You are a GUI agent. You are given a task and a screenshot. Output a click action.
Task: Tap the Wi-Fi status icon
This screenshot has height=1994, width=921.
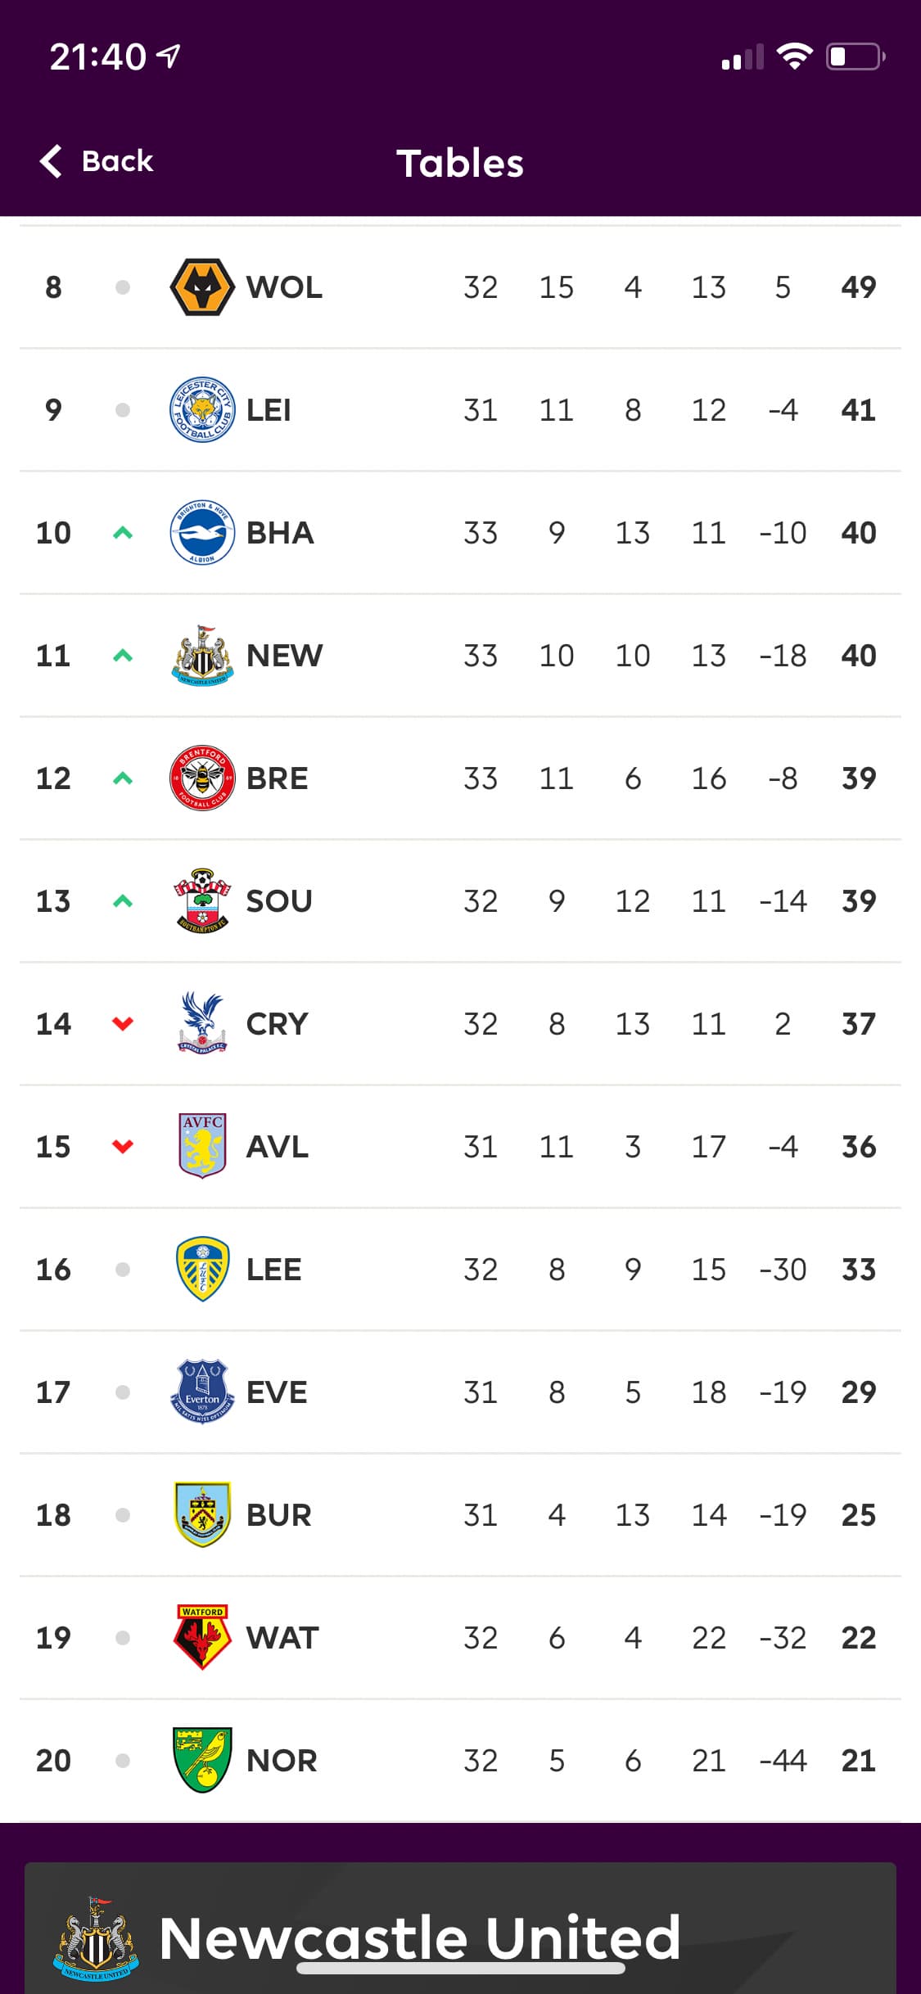coord(793,56)
